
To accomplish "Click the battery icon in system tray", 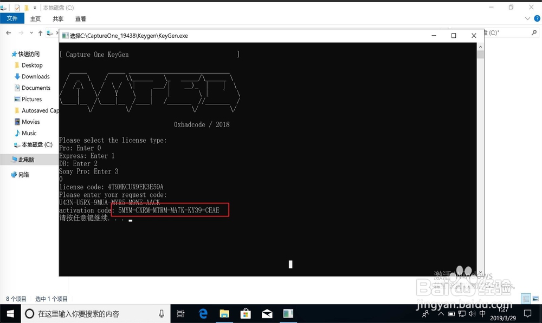I will tap(451, 314).
